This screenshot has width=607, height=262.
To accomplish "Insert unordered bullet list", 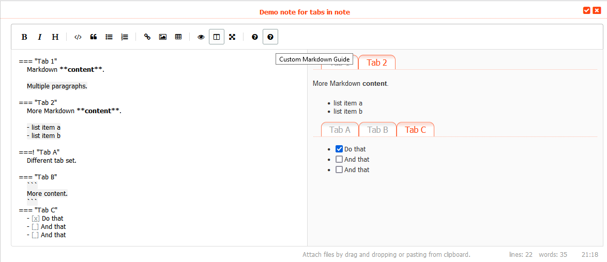I will coord(109,37).
